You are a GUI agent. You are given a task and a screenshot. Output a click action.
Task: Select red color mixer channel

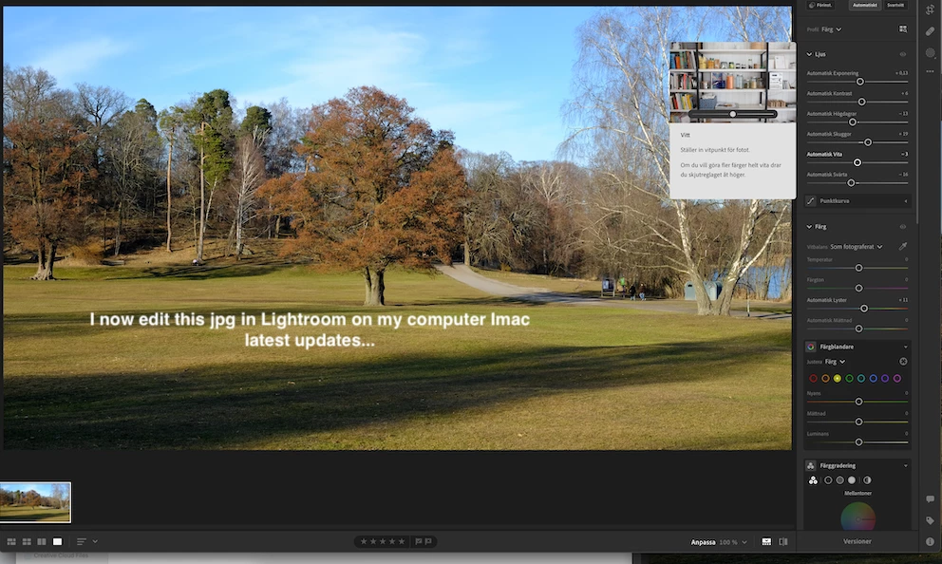[x=814, y=379]
